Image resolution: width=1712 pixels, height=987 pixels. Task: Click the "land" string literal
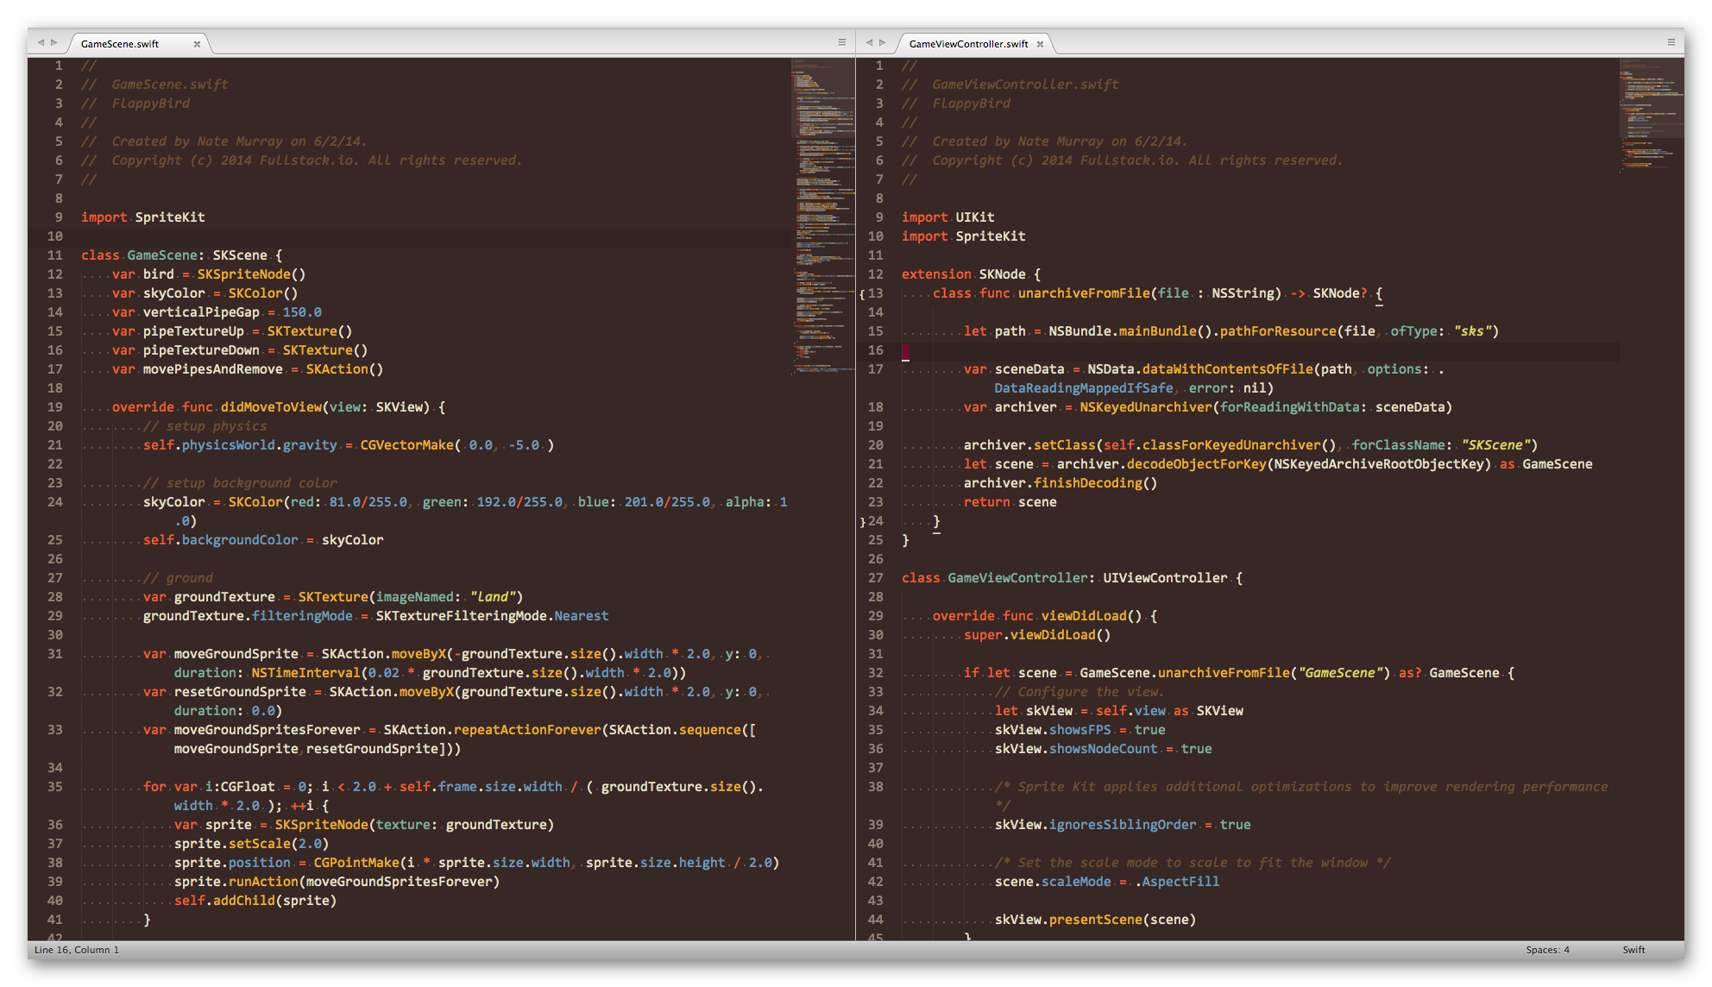point(493,597)
